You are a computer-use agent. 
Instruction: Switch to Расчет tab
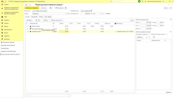(x=41, y=17)
